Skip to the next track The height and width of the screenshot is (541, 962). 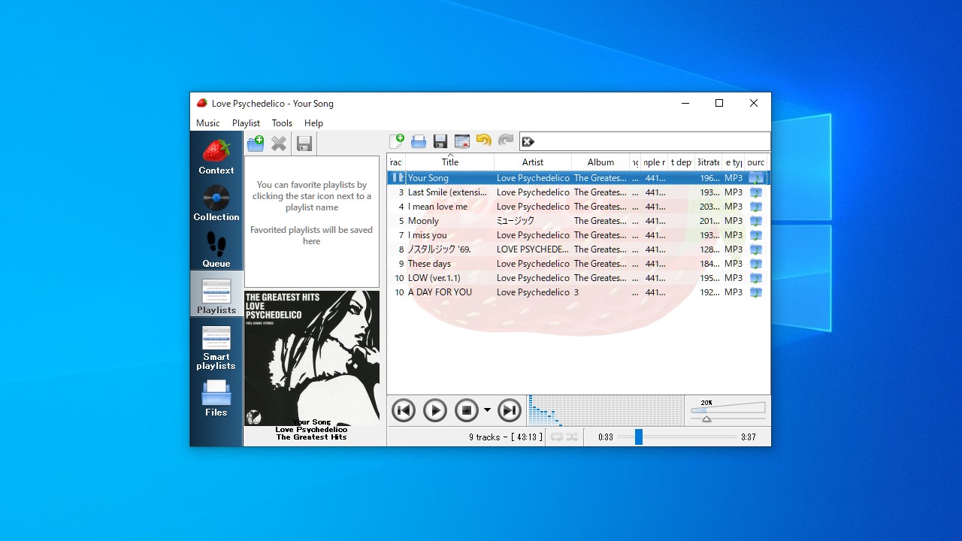[x=510, y=410]
